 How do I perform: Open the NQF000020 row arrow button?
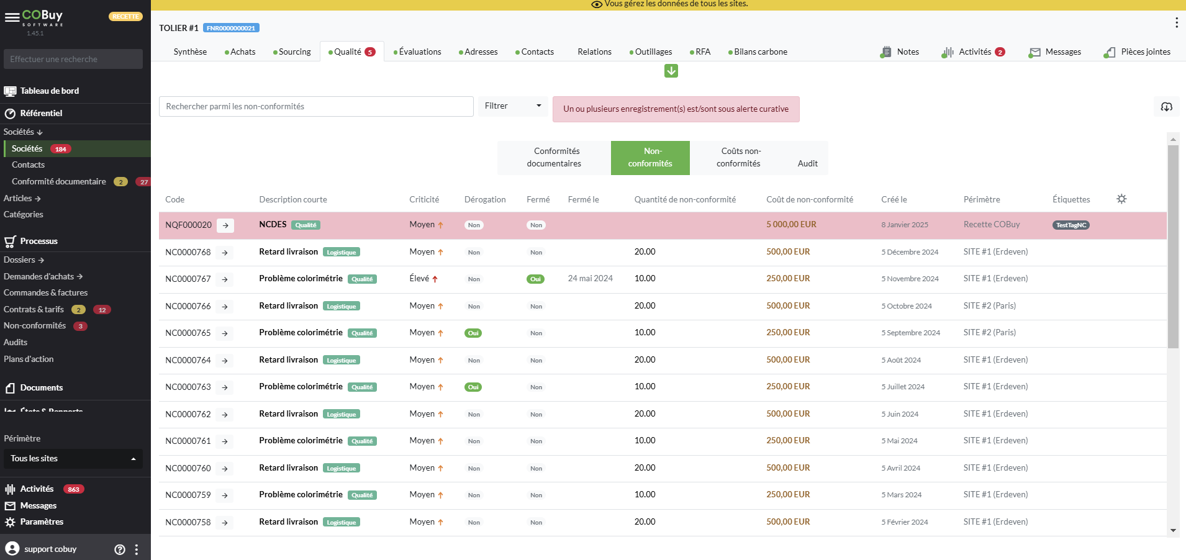point(225,225)
